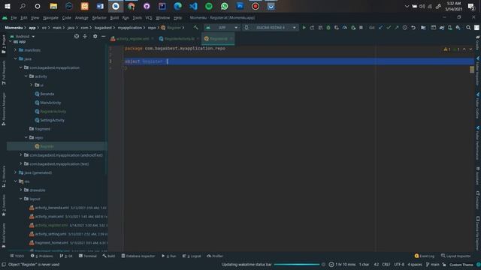Screen dimensions: 481x270
Task: Click the Git Update Project blue arrow
Action: coord(381,28)
